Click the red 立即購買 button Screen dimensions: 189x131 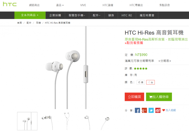(134, 97)
